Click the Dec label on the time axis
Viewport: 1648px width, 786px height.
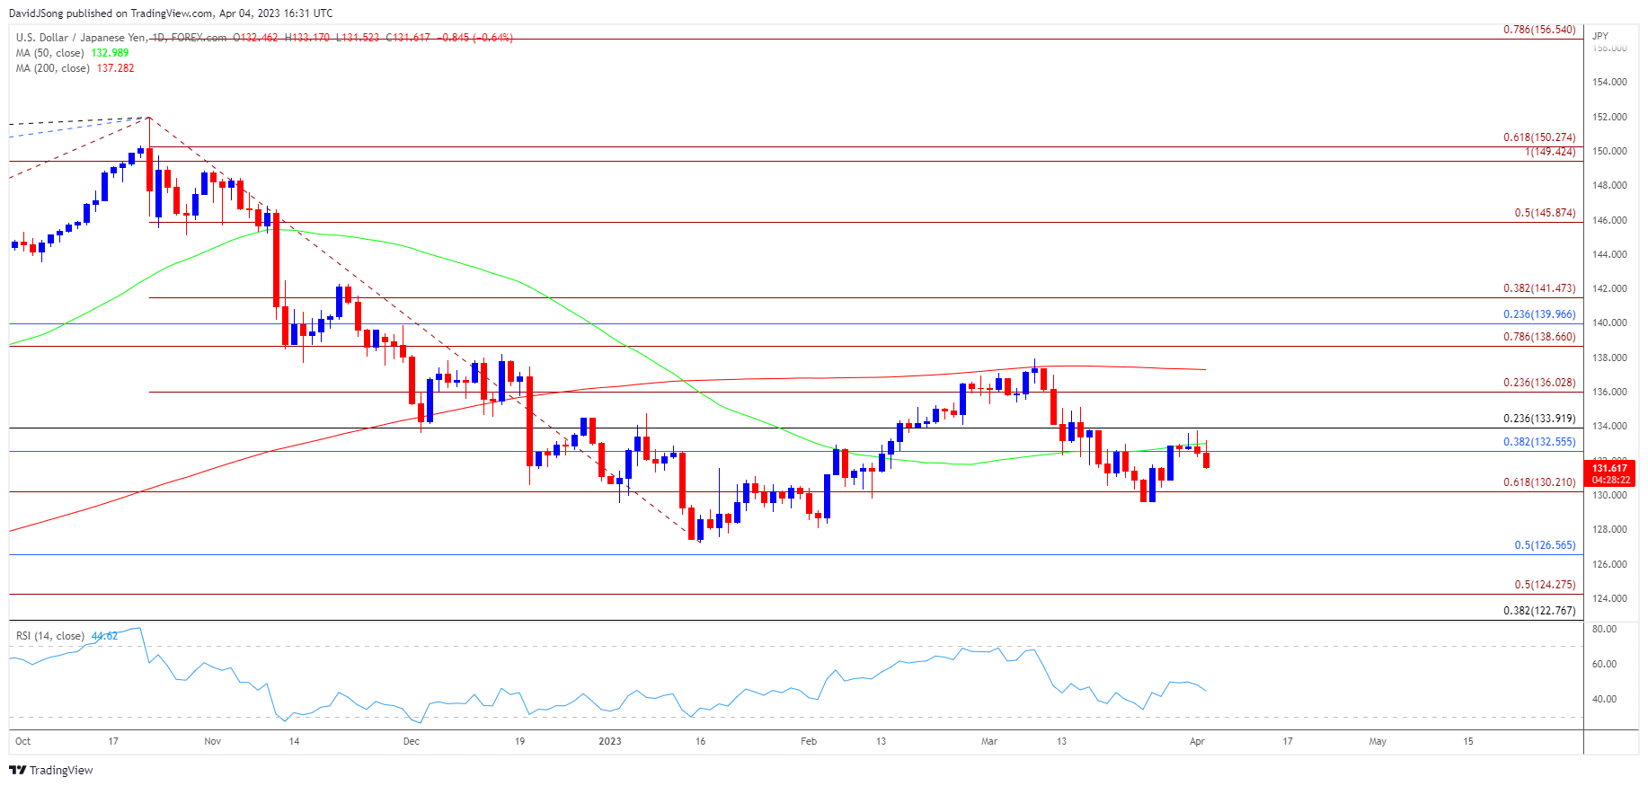412,741
